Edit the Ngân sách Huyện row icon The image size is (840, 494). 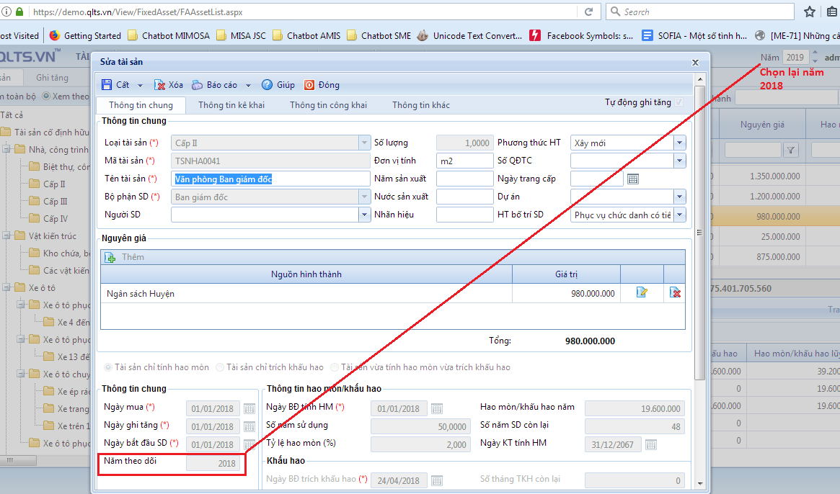(641, 292)
